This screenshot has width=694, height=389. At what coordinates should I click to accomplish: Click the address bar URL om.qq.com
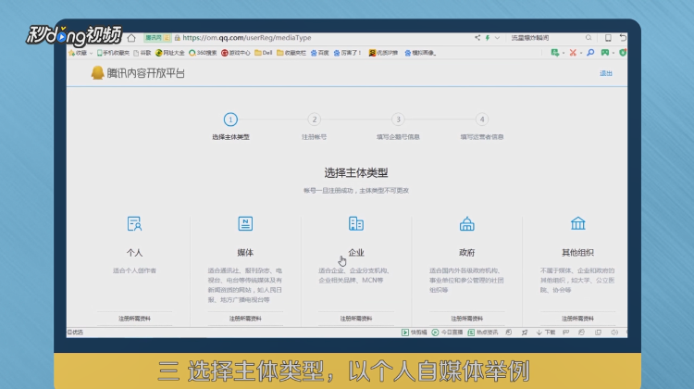point(246,38)
